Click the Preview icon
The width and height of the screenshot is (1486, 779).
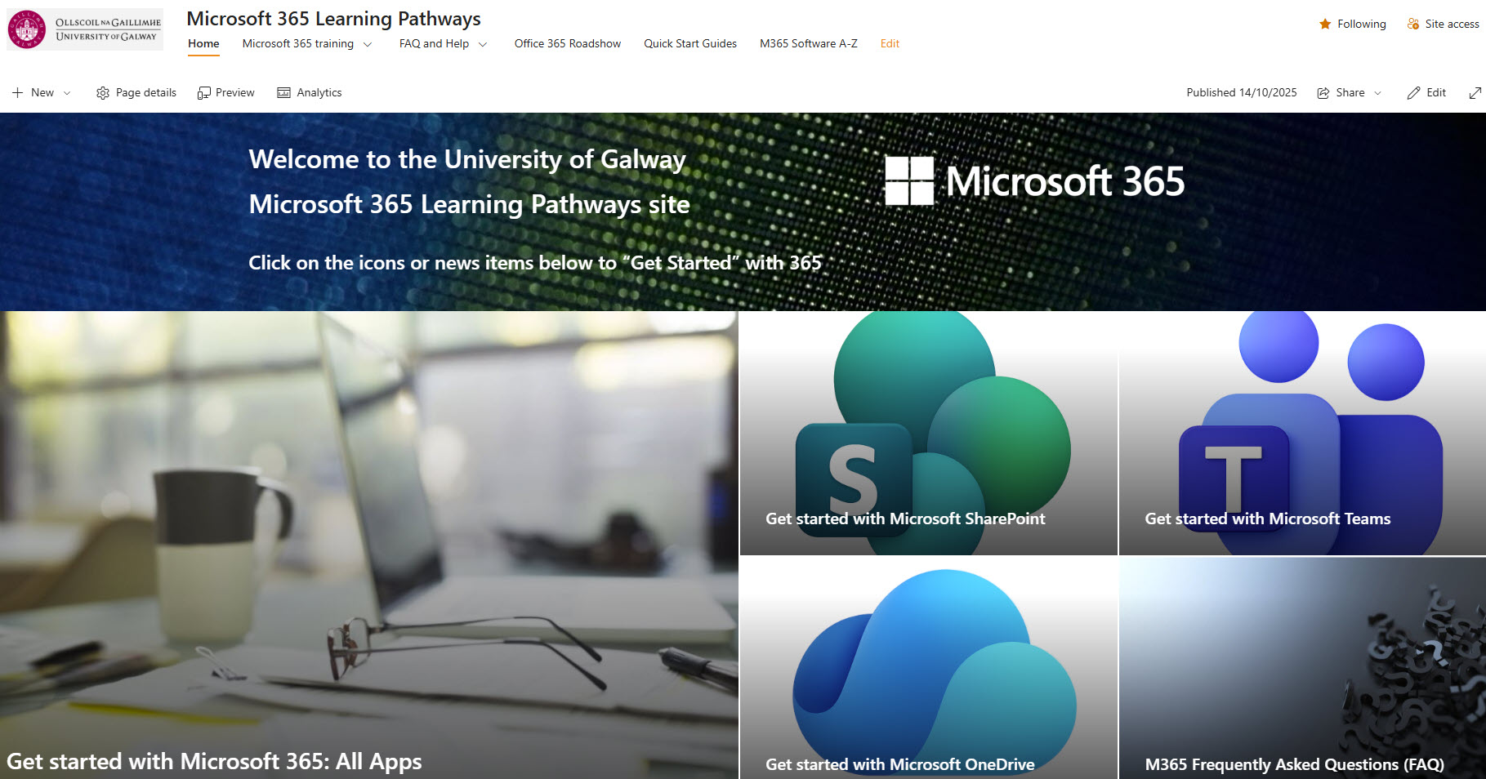click(203, 92)
